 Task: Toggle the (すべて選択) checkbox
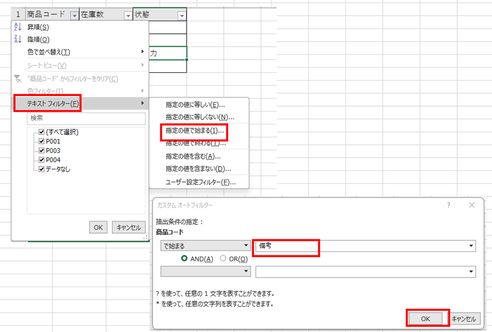(42, 132)
